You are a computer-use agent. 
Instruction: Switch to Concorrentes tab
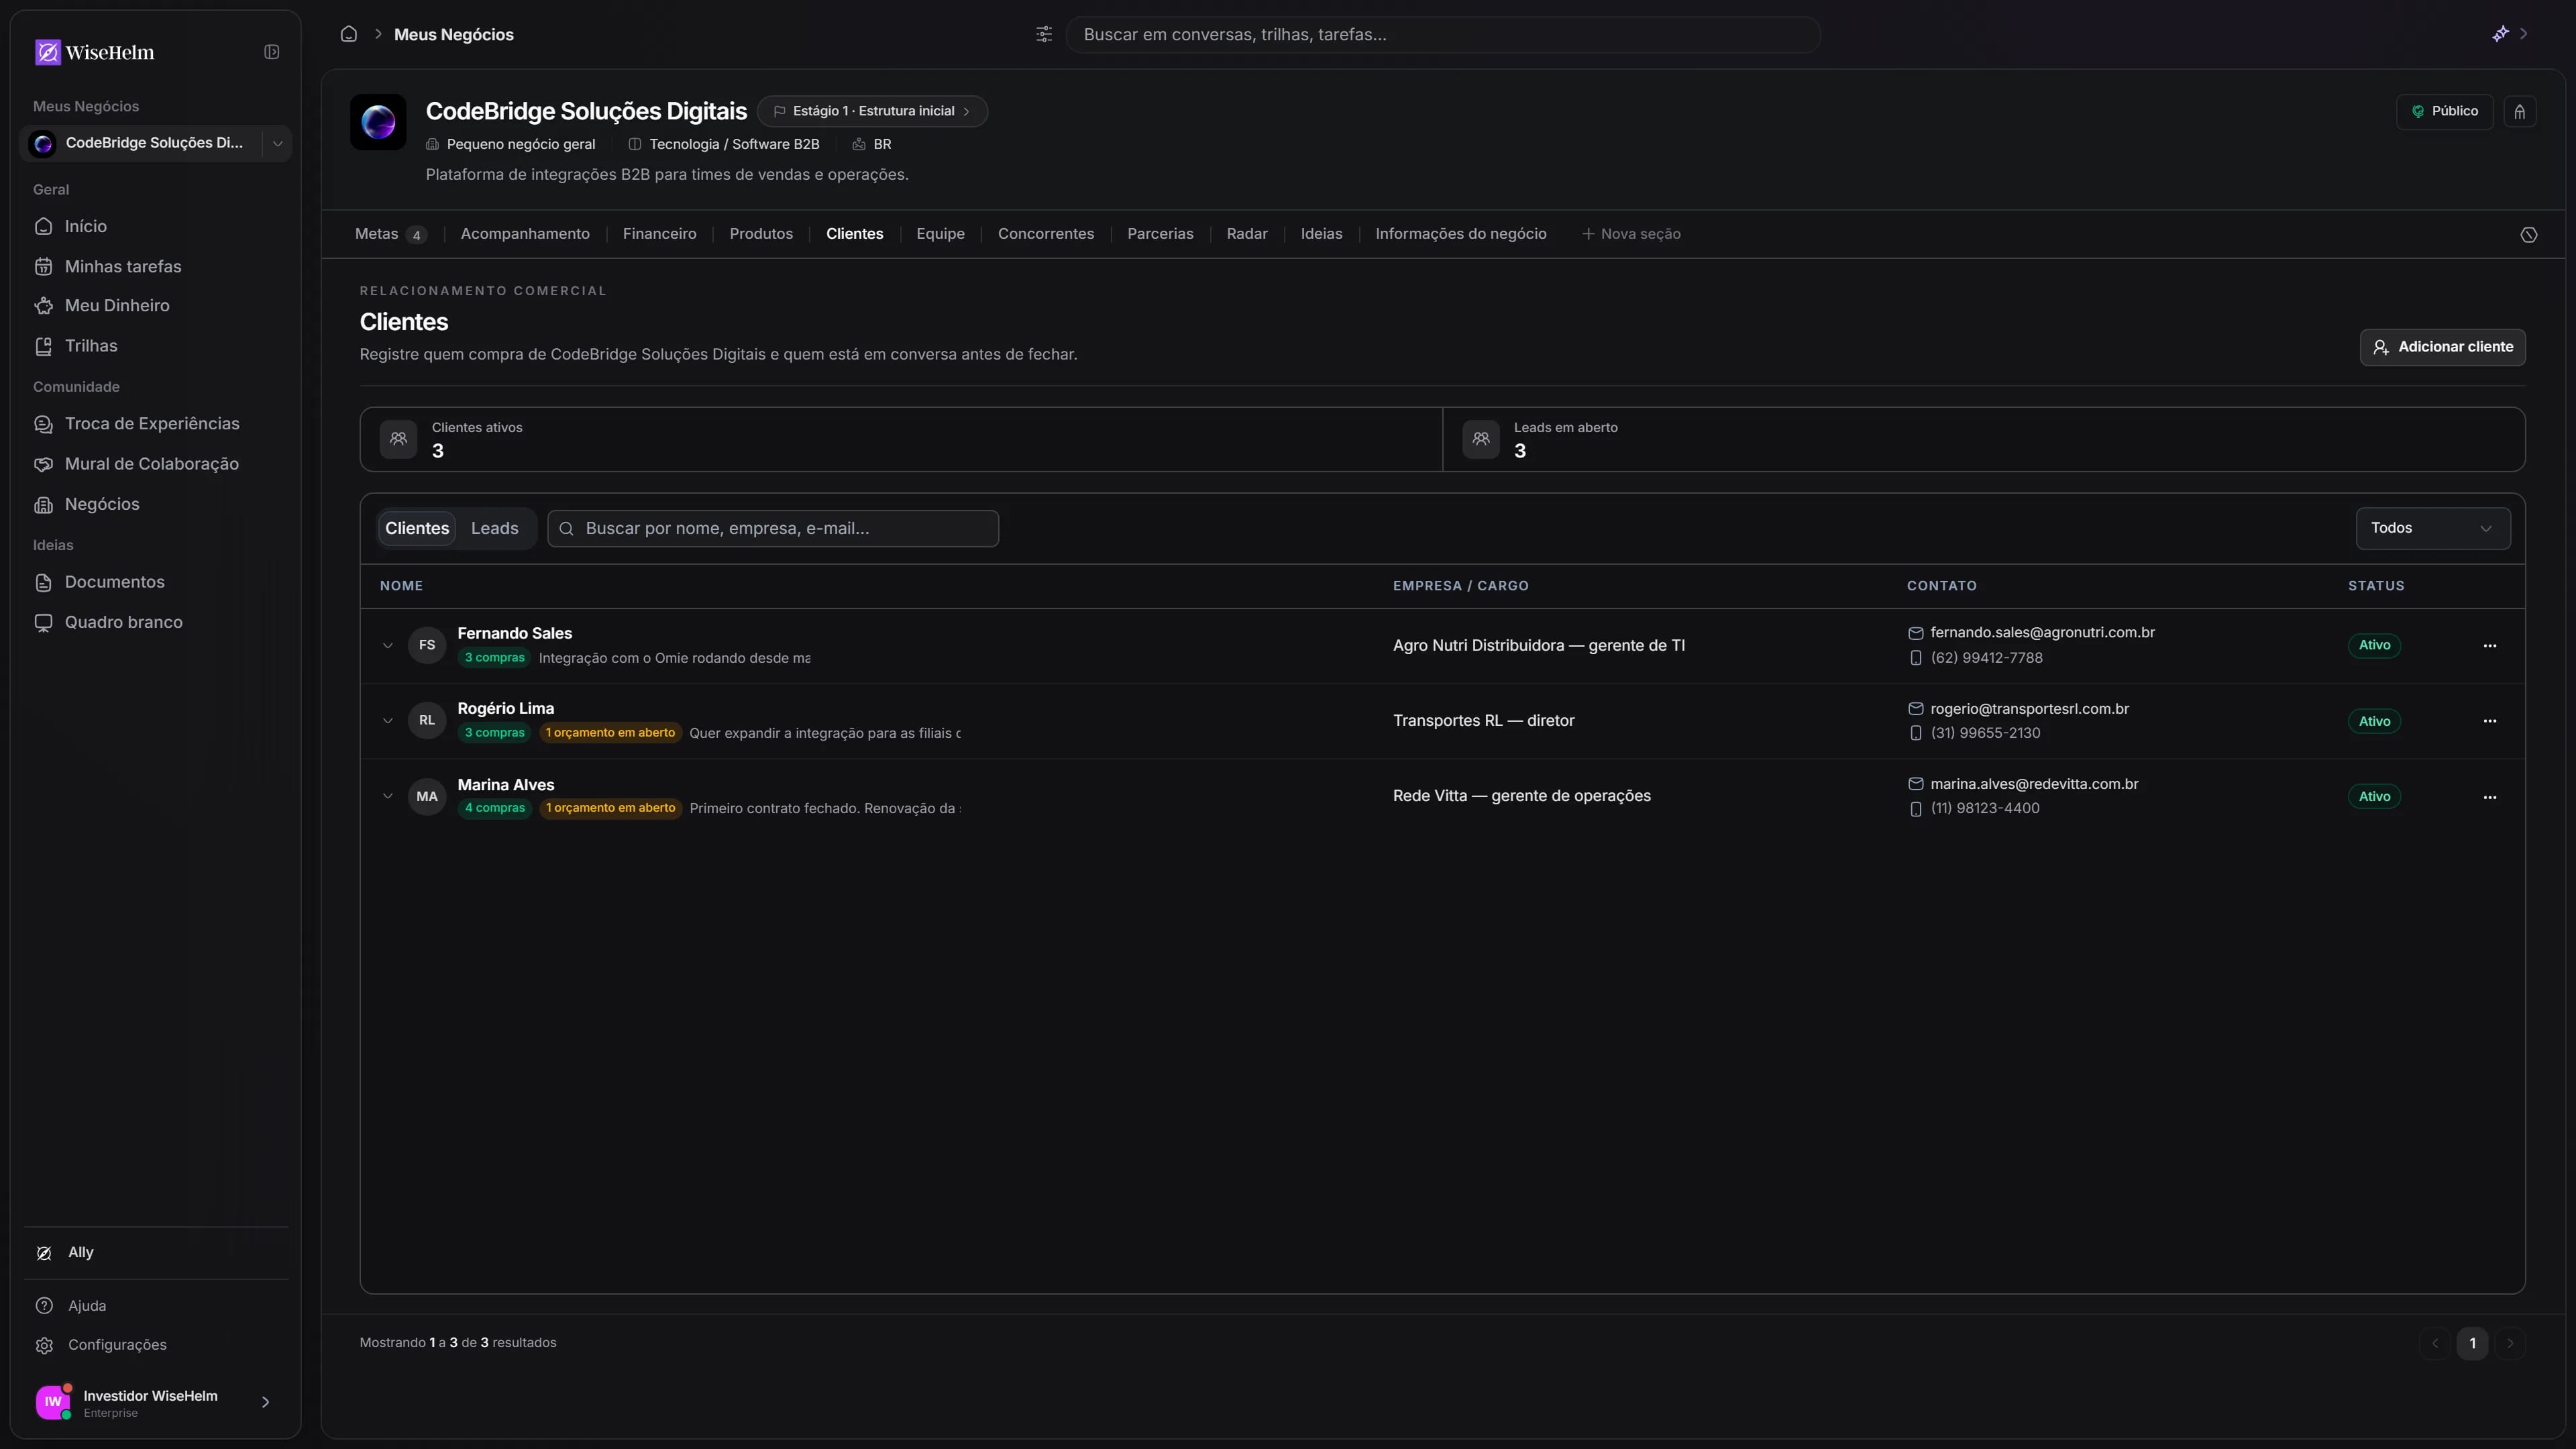tap(1046, 234)
